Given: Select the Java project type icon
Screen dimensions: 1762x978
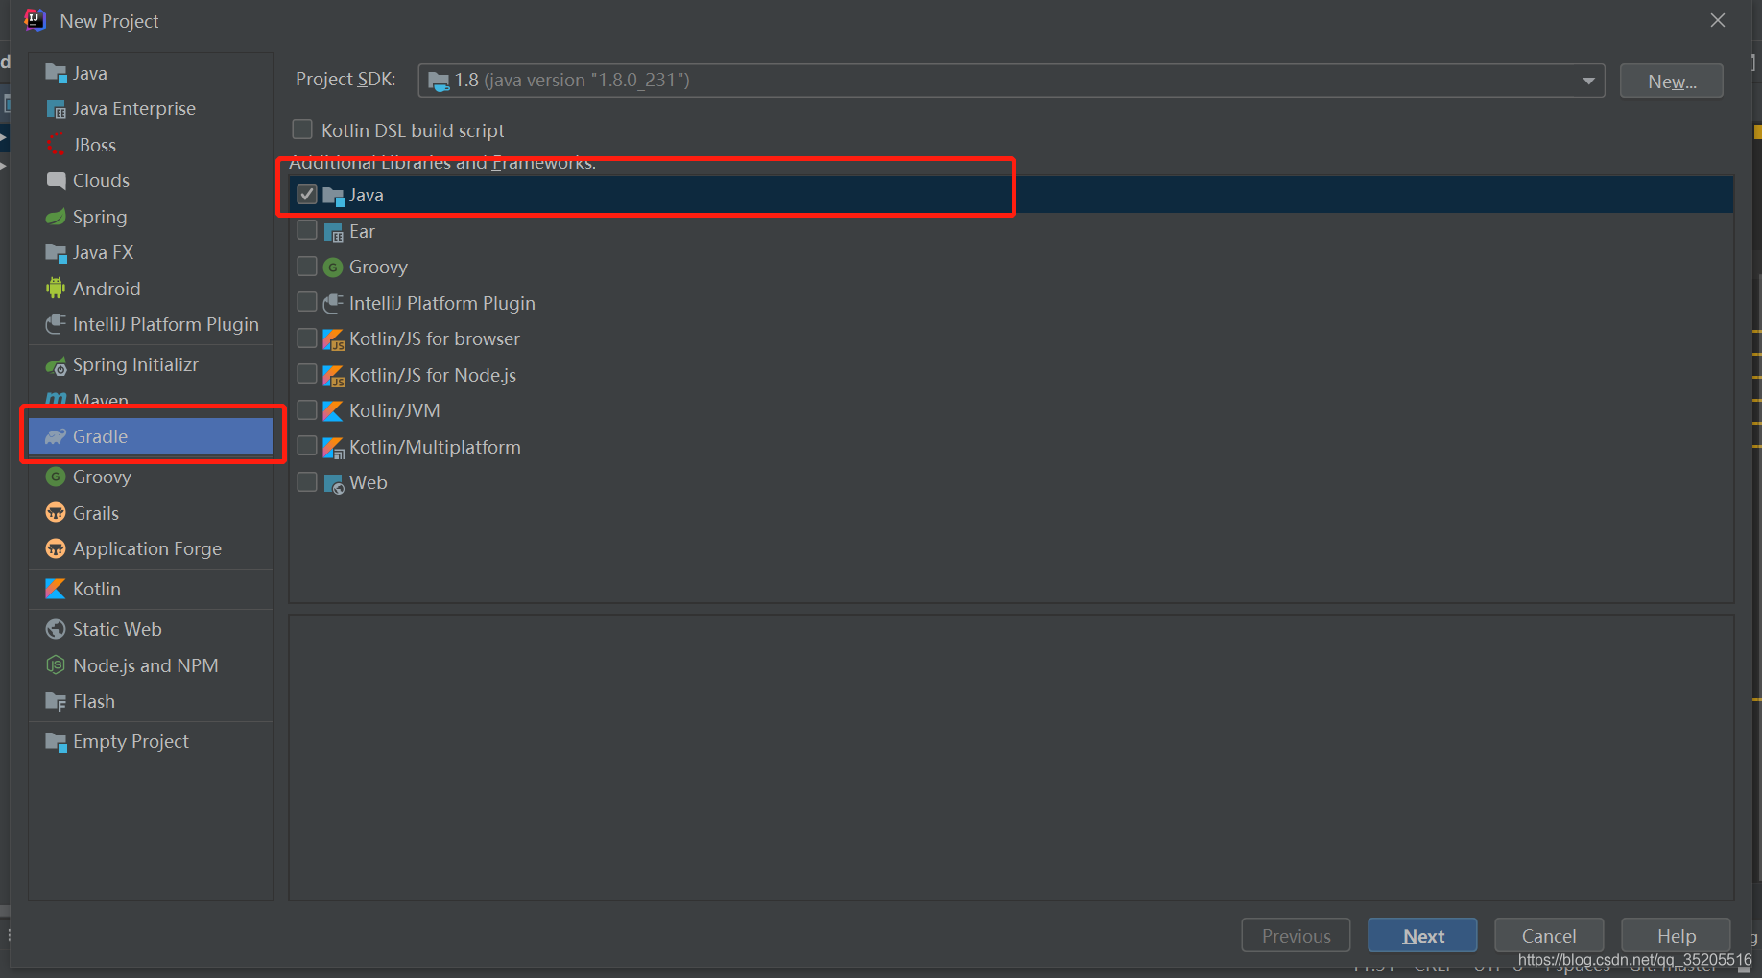Looking at the screenshot, I should [x=56, y=73].
